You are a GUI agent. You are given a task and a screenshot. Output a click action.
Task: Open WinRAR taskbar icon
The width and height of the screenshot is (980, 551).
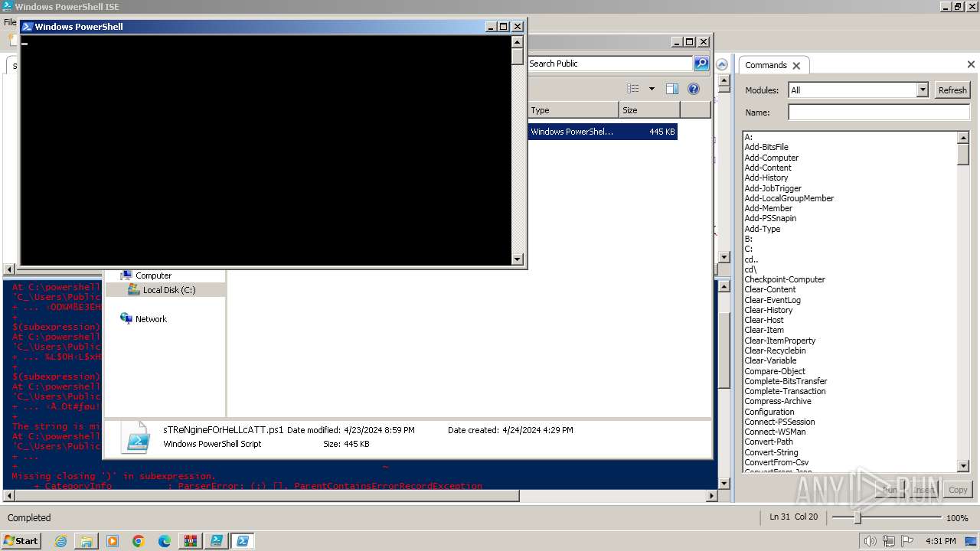tap(191, 541)
